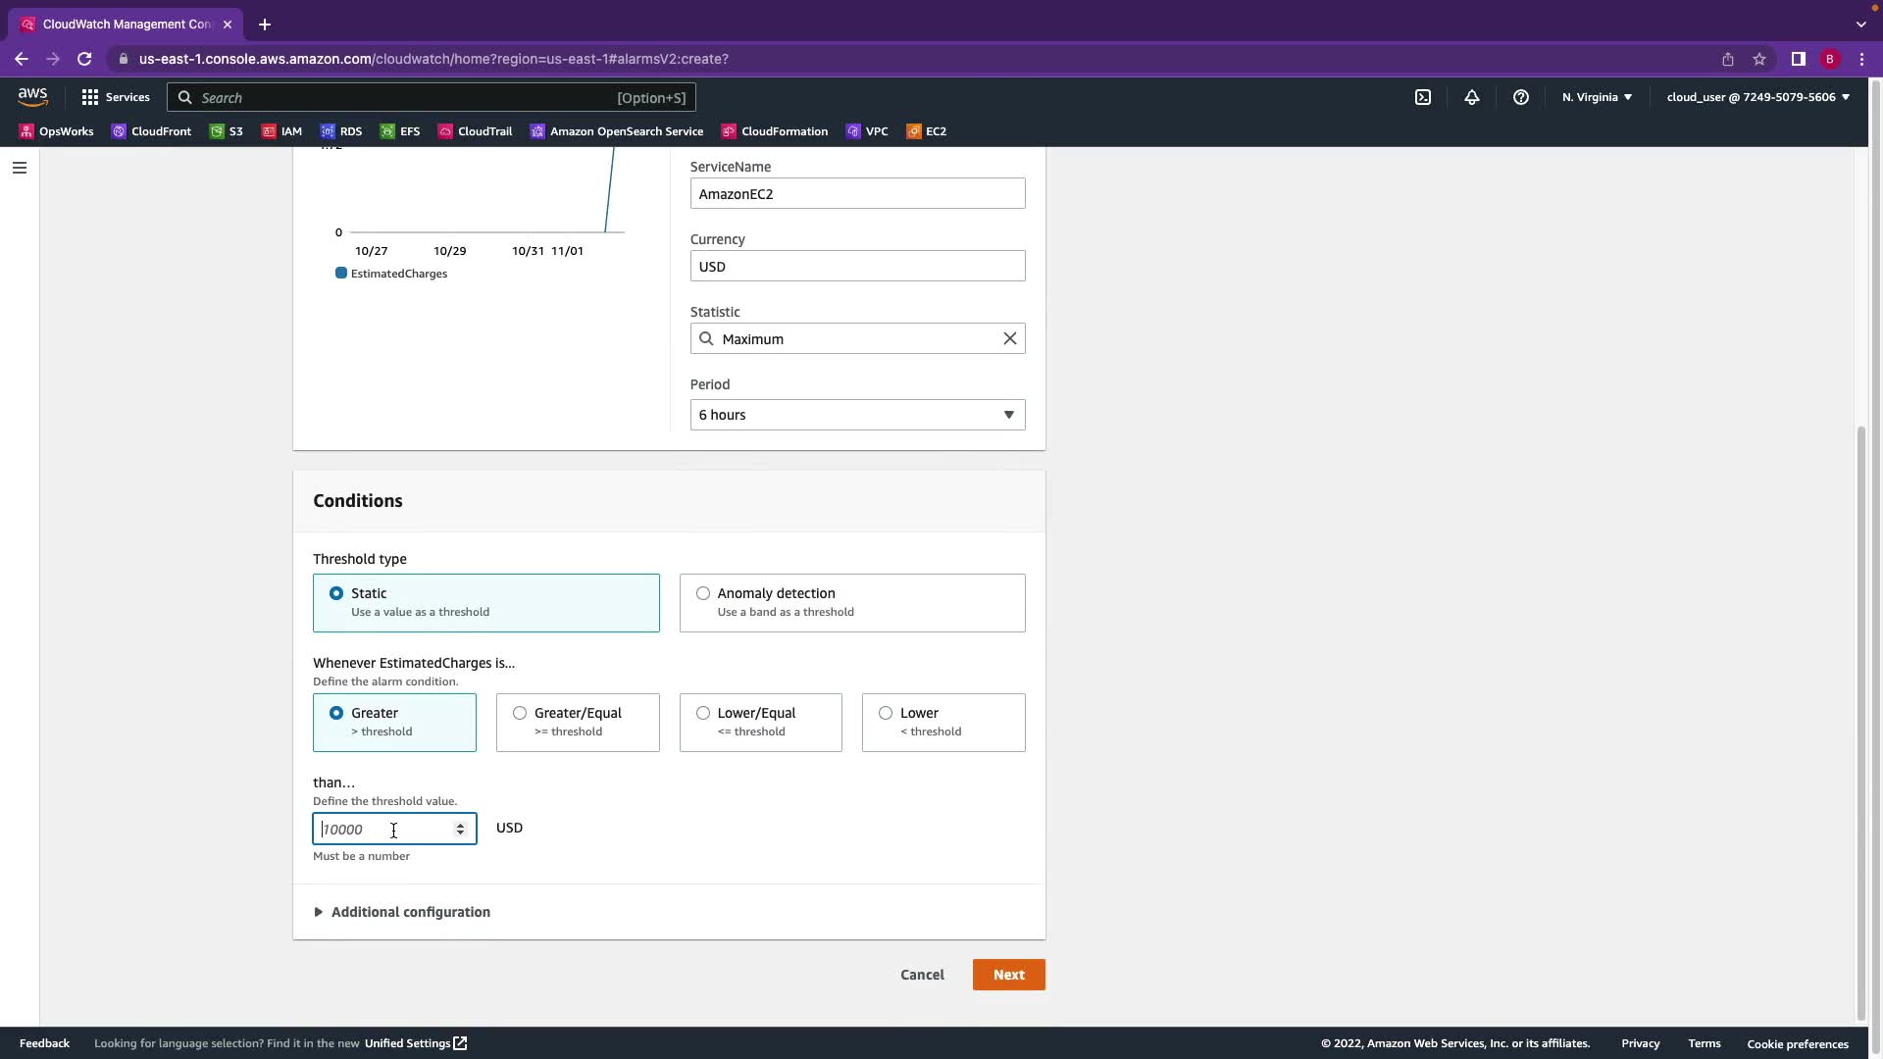
Task: Go to the AWS home logo
Action: [32, 96]
